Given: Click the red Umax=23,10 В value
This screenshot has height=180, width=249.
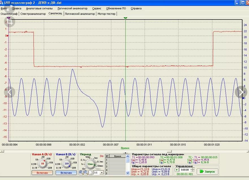Looking at the screenshot, I should 140,169.
